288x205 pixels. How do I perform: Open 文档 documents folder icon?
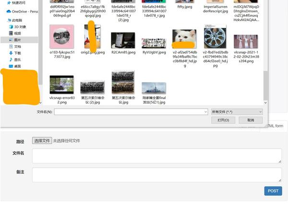point(11,47)
